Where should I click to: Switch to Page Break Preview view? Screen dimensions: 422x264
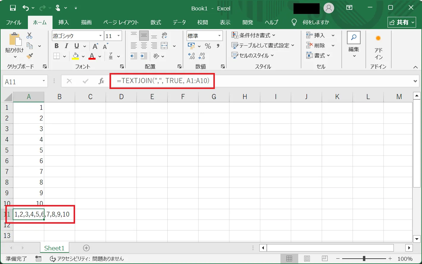click(x=325, y=259)
